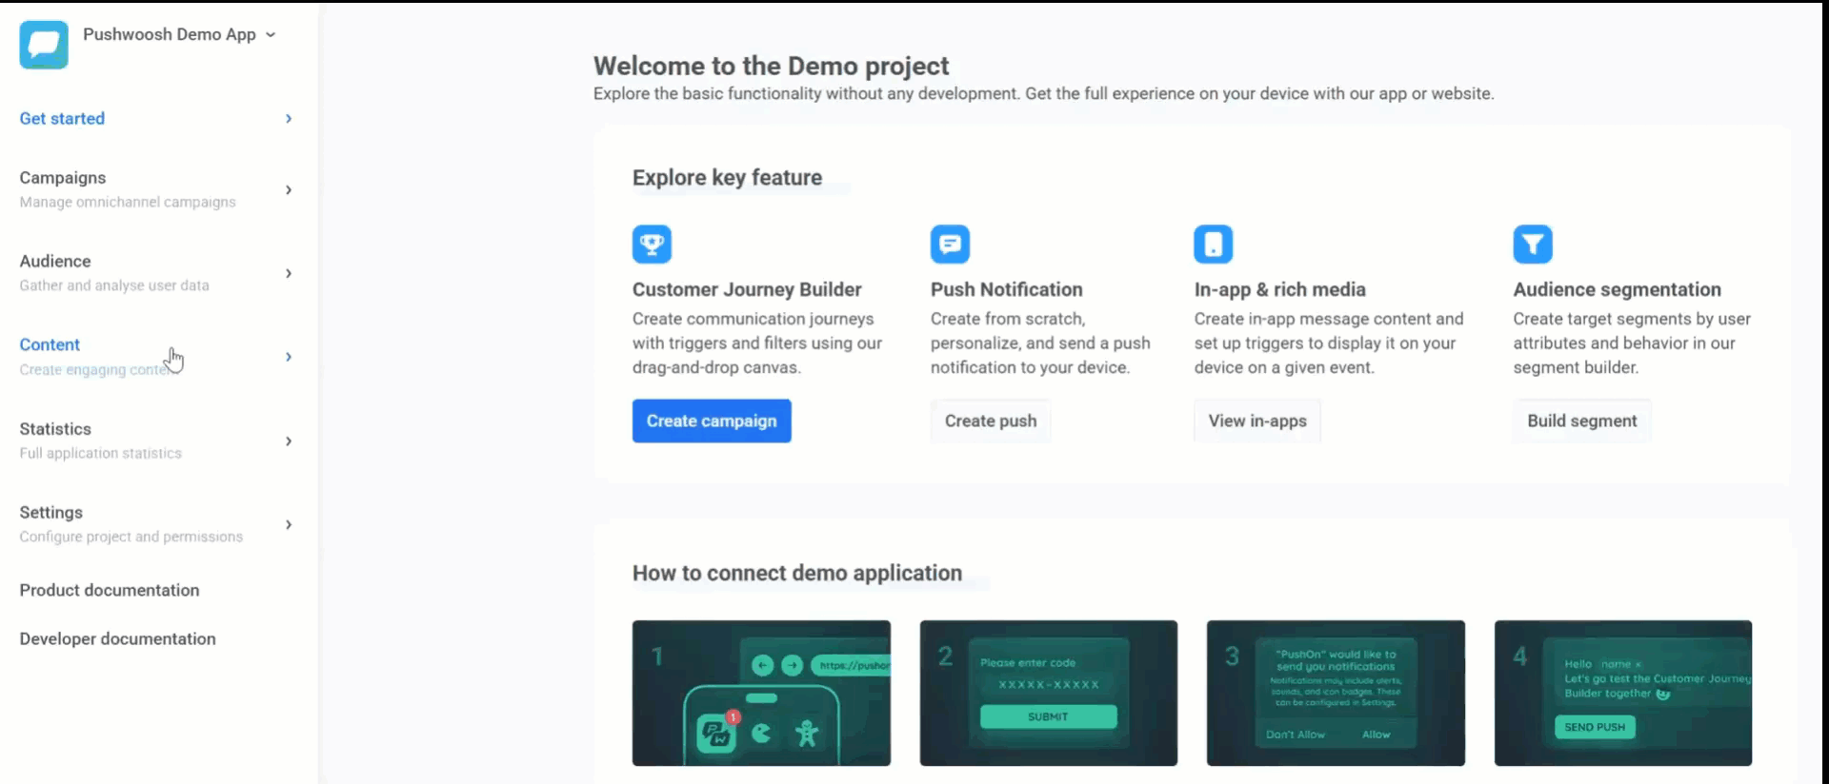
Task: Click the Explore key feature heading
Action: [x=727, y=178]
